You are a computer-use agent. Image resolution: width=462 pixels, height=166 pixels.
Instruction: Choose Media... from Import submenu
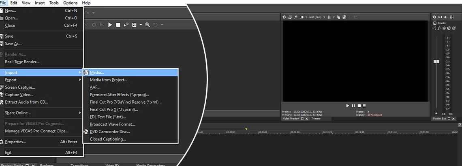[130, 72]
